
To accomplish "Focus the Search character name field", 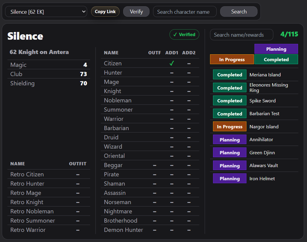I will coord(184,12).
